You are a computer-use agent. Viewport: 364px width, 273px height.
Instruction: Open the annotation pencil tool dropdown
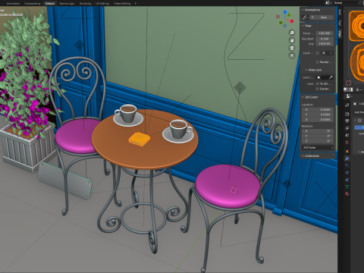[306, 17]
